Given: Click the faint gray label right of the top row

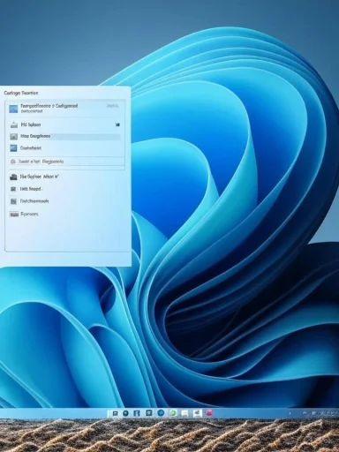Looking at the screenshot, I should 113,106.
